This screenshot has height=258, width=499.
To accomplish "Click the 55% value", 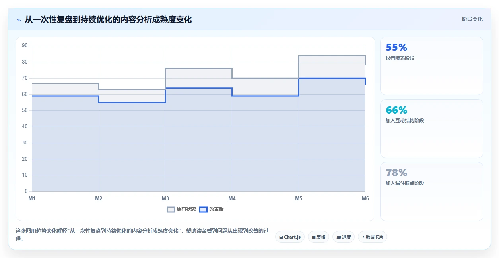I will (x=396, y=48).
